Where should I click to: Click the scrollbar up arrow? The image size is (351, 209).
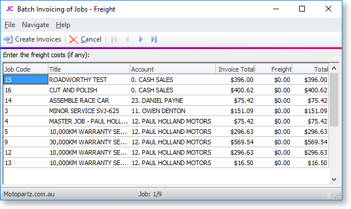(334, 68)
